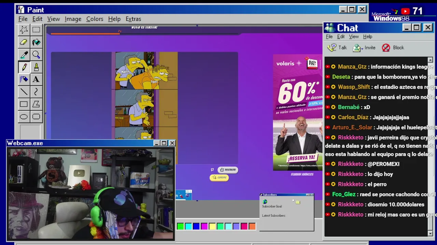Choose the Eraser tool
The width and height of the screenshot is (437, 245).
click(24, 42)
